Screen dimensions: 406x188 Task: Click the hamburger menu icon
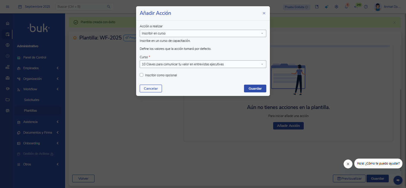7,7
